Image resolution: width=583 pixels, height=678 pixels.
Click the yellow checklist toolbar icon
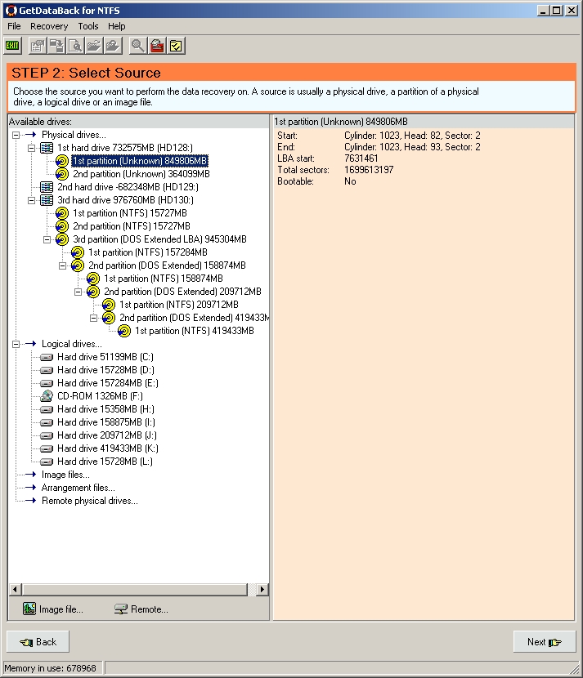tap(176, 46)
